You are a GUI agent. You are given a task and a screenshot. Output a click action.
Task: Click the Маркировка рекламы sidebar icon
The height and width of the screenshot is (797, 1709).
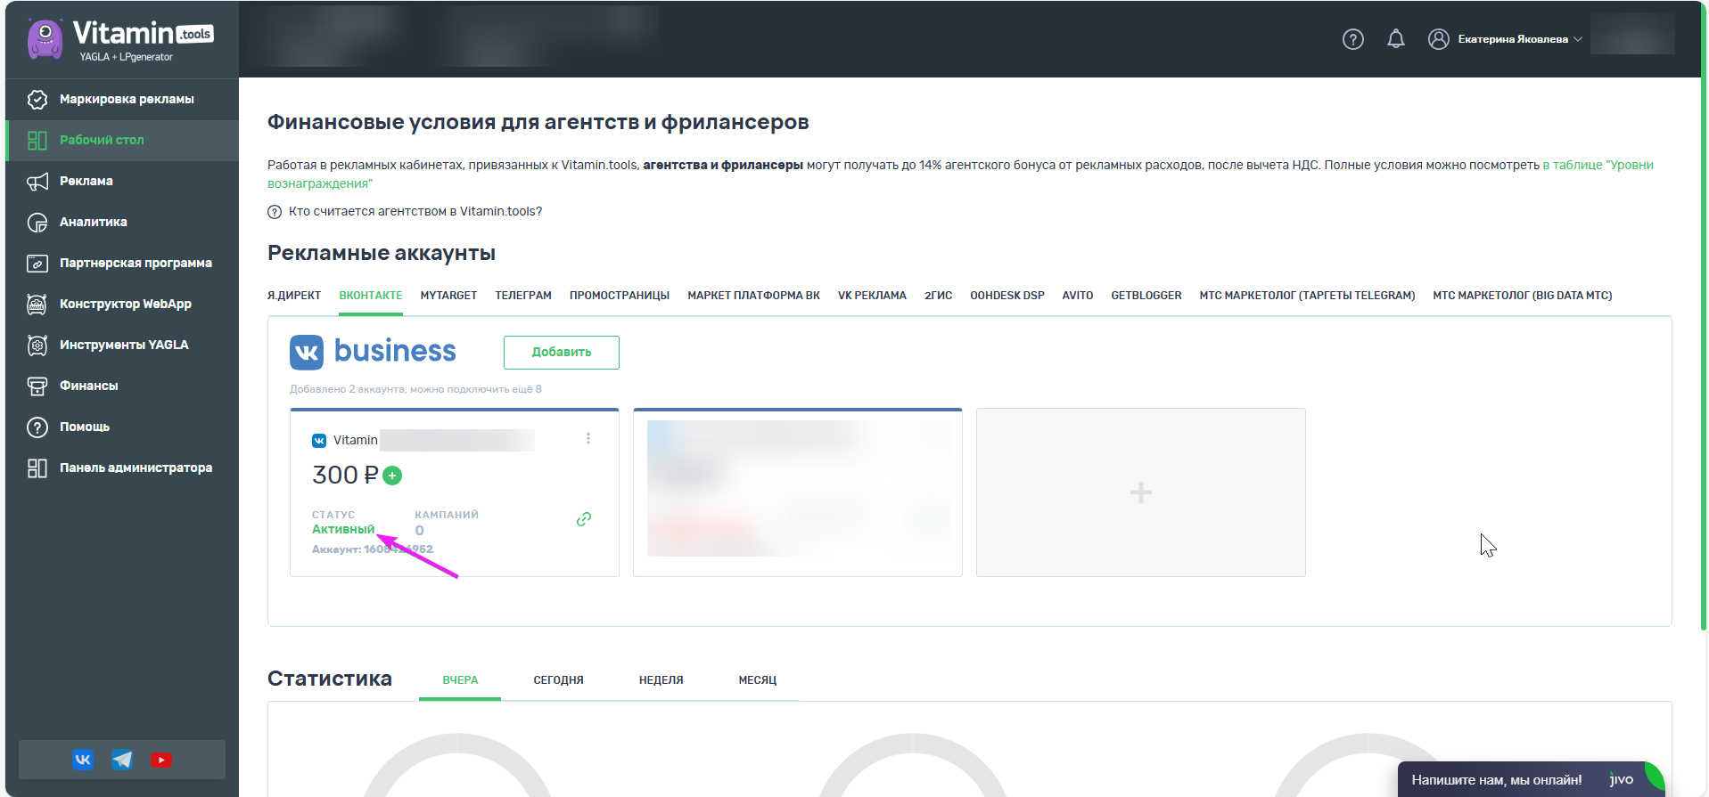click(37, 99)
